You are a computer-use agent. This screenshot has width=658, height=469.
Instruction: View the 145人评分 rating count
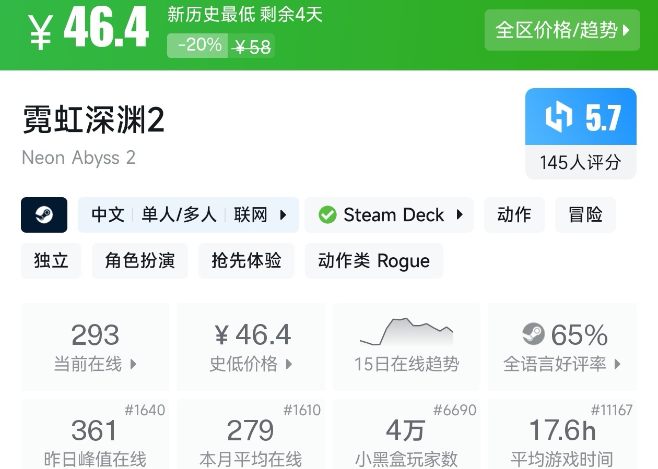tap(581, 162)
